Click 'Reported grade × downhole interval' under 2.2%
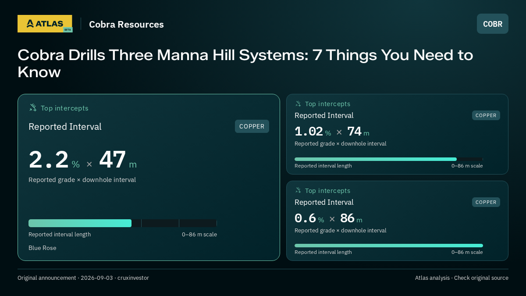Viewport: 526px width, 296px height. click(x=82, y=180)
